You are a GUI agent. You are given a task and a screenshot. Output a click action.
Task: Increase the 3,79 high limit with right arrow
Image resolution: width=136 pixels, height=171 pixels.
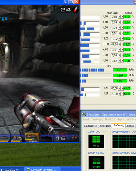pyautogui.click(x=122, y=28)
